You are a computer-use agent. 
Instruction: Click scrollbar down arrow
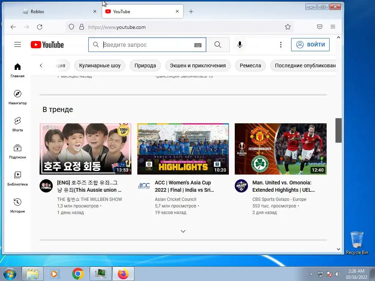pos(338,249)
